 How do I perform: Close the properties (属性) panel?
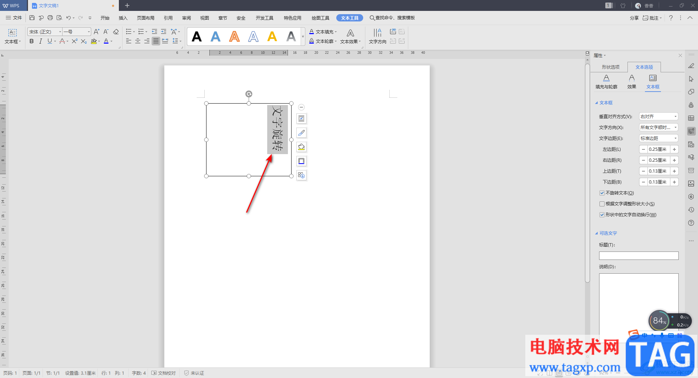coord(680,56)
